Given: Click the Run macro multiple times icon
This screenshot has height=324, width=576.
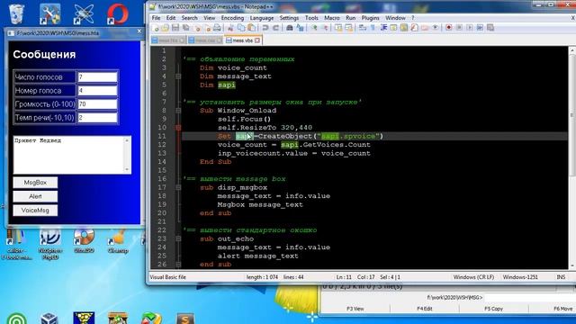Looking at the screenshot, I should (x=480, y=28).
